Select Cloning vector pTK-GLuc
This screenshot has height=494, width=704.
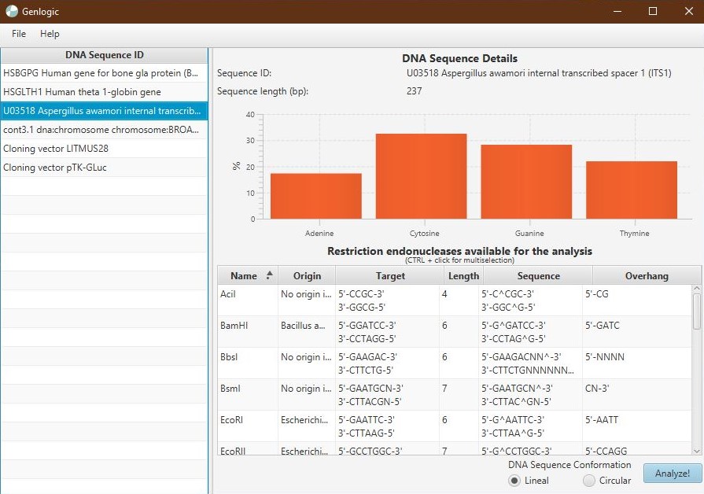coord(104,168)
